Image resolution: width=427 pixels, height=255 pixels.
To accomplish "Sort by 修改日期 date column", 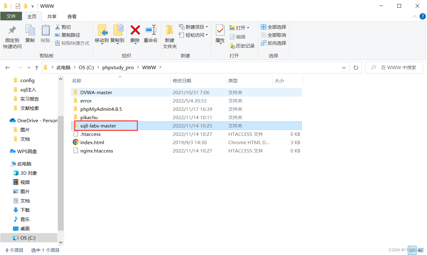I will point(198,81).
